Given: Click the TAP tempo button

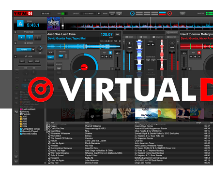Looking at the screenshot, I should [117, 34].
